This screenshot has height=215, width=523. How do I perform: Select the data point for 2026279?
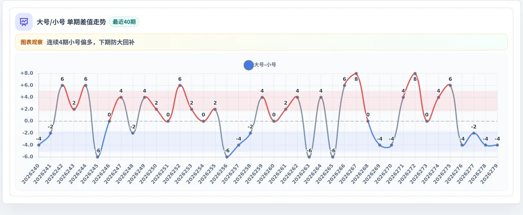pos(497,145)
